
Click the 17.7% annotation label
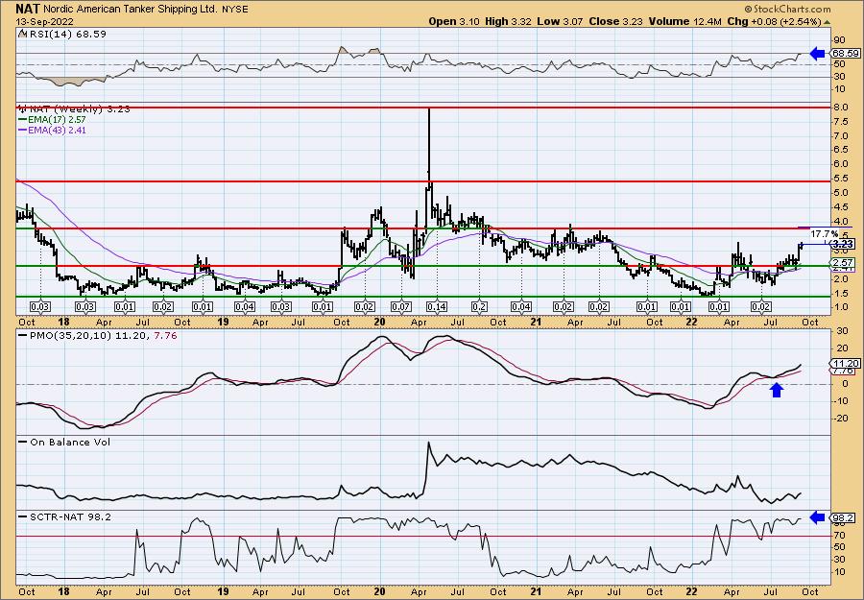824,233
